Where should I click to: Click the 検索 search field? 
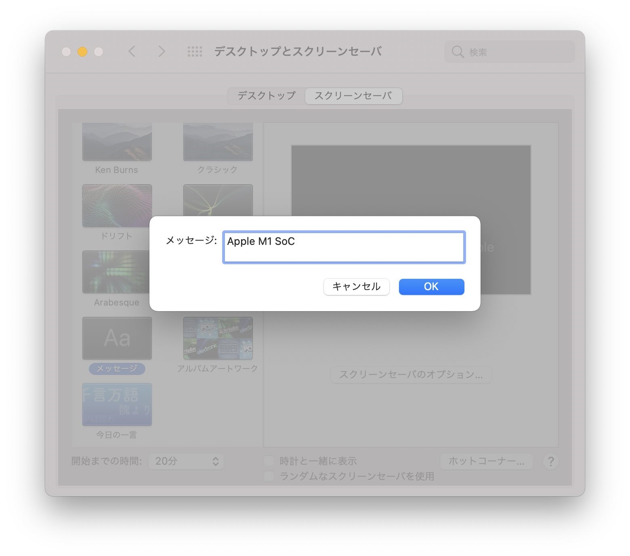509,52
